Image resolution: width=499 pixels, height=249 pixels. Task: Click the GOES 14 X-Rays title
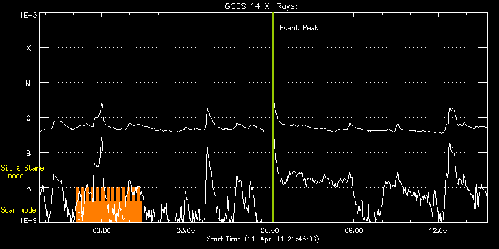coord(261,6)
